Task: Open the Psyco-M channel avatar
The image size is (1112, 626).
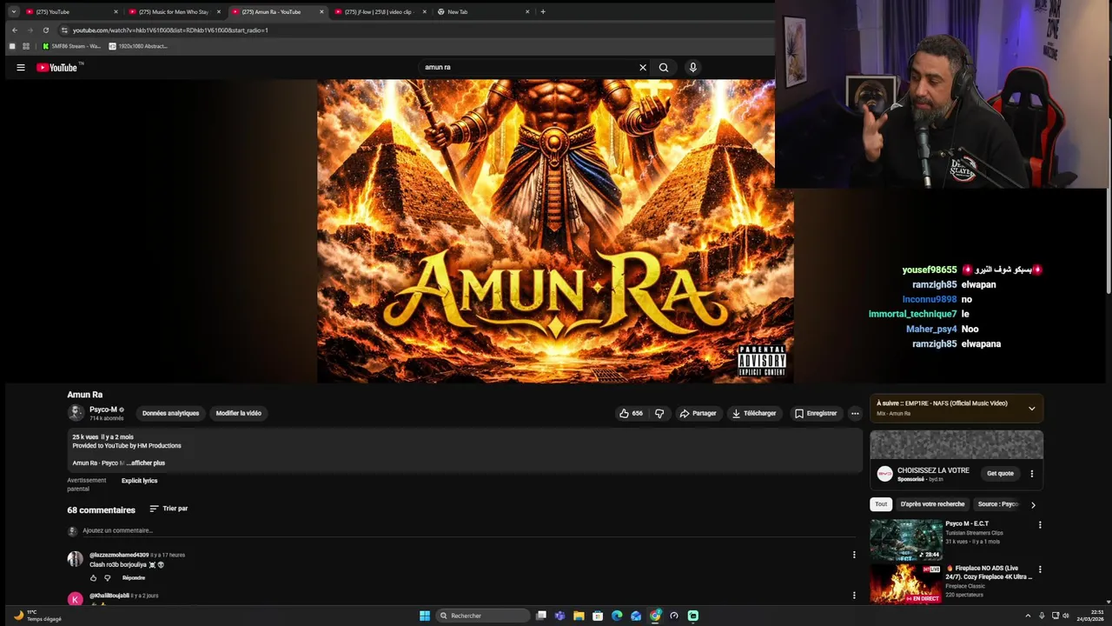Action: point(76,413)
